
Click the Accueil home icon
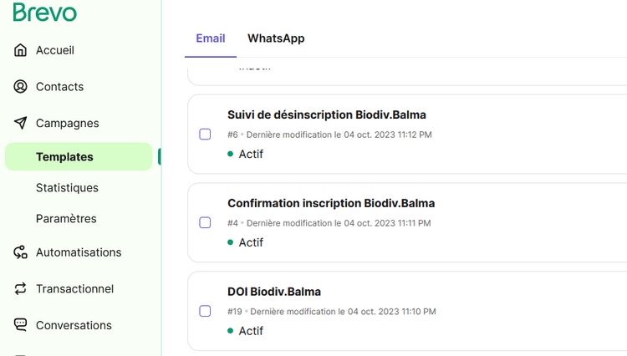pyautogui.click(x=21, y=50)
